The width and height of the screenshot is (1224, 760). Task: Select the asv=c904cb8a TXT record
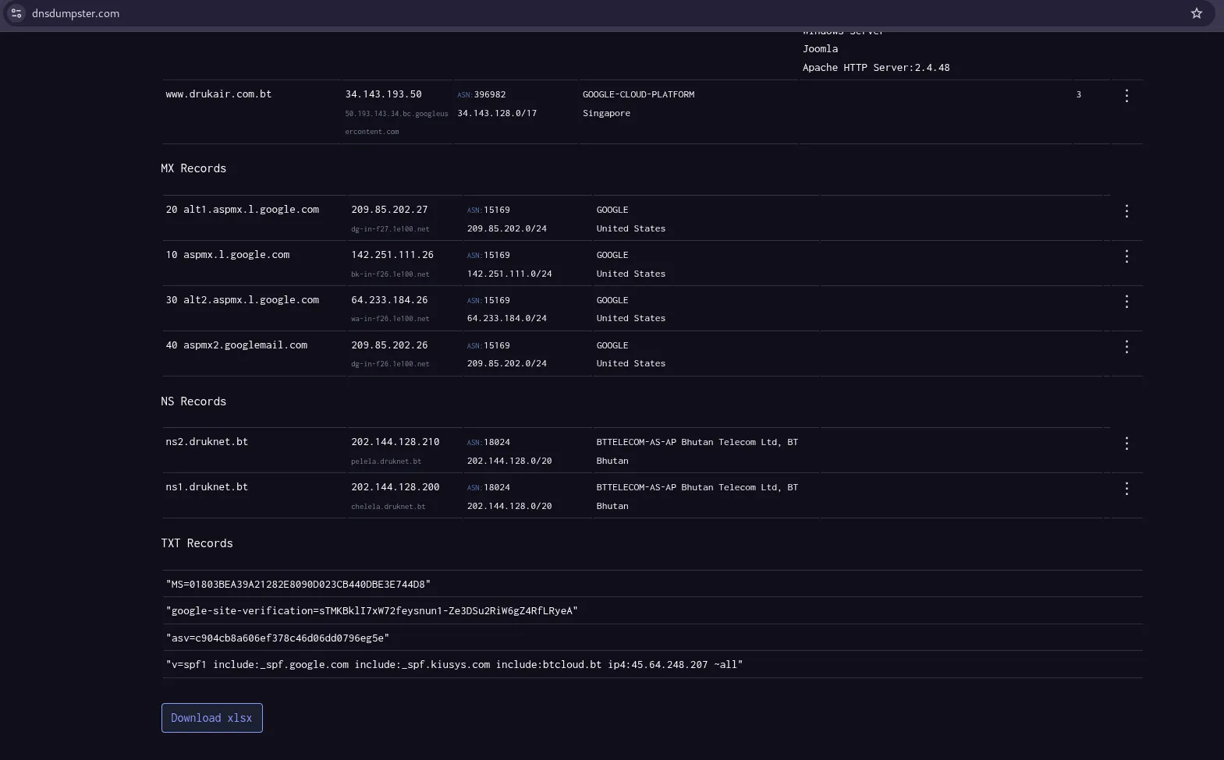click(277, 638)
